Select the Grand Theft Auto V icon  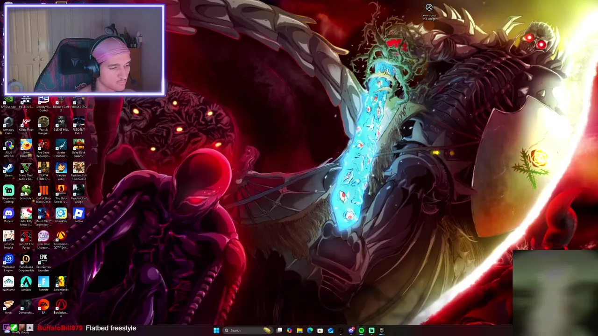(26, 171)
